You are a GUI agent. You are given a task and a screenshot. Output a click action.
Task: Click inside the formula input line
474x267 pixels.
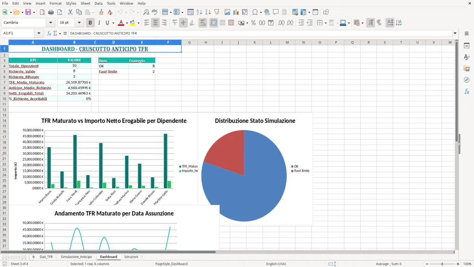260,34
